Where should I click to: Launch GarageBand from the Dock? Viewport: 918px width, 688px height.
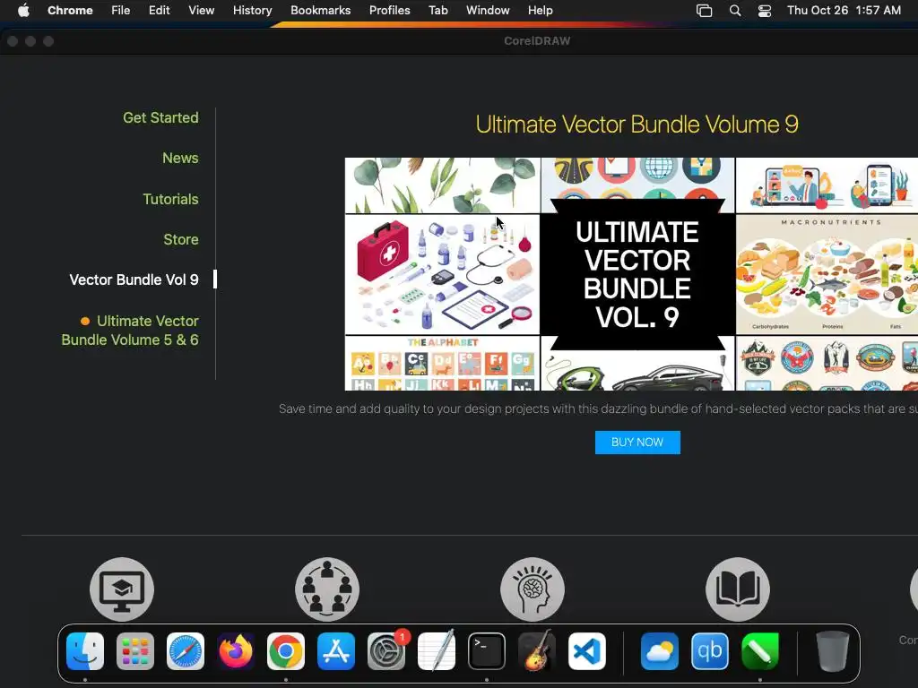(537, 651)
